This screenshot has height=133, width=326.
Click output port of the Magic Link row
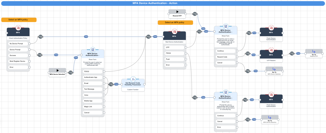[104, 107]
